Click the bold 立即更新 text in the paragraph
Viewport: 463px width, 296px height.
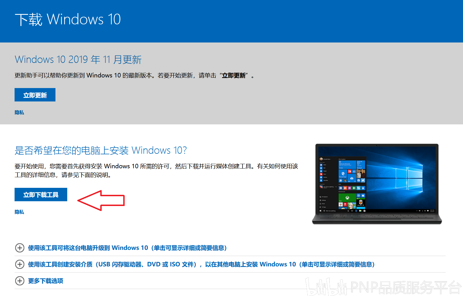point(234,75)
